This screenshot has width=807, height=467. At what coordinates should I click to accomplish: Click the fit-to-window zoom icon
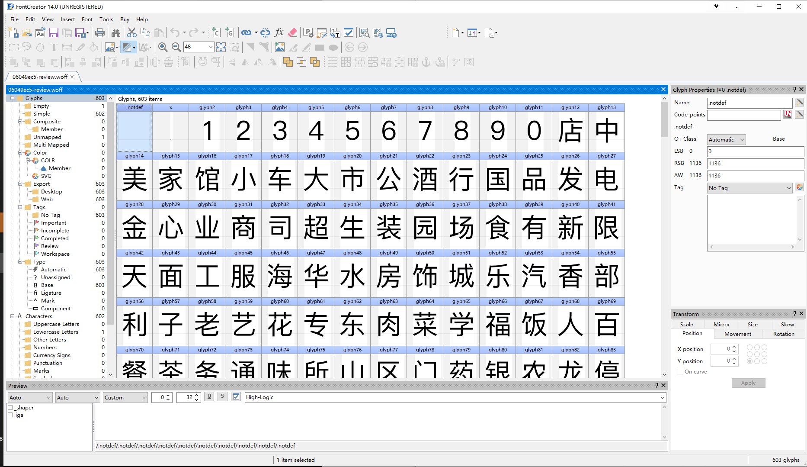(x=221, y=47)
